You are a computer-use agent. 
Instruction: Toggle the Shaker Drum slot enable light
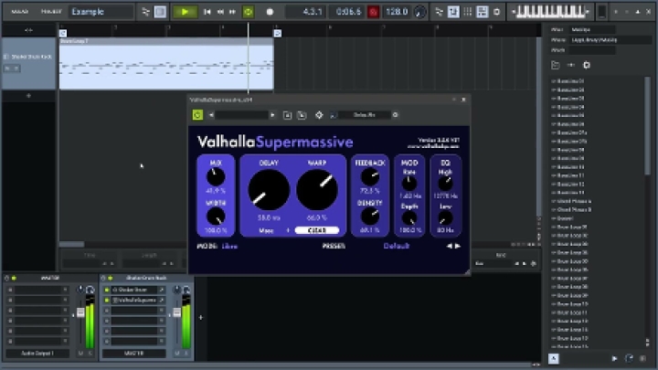point(107,290)
